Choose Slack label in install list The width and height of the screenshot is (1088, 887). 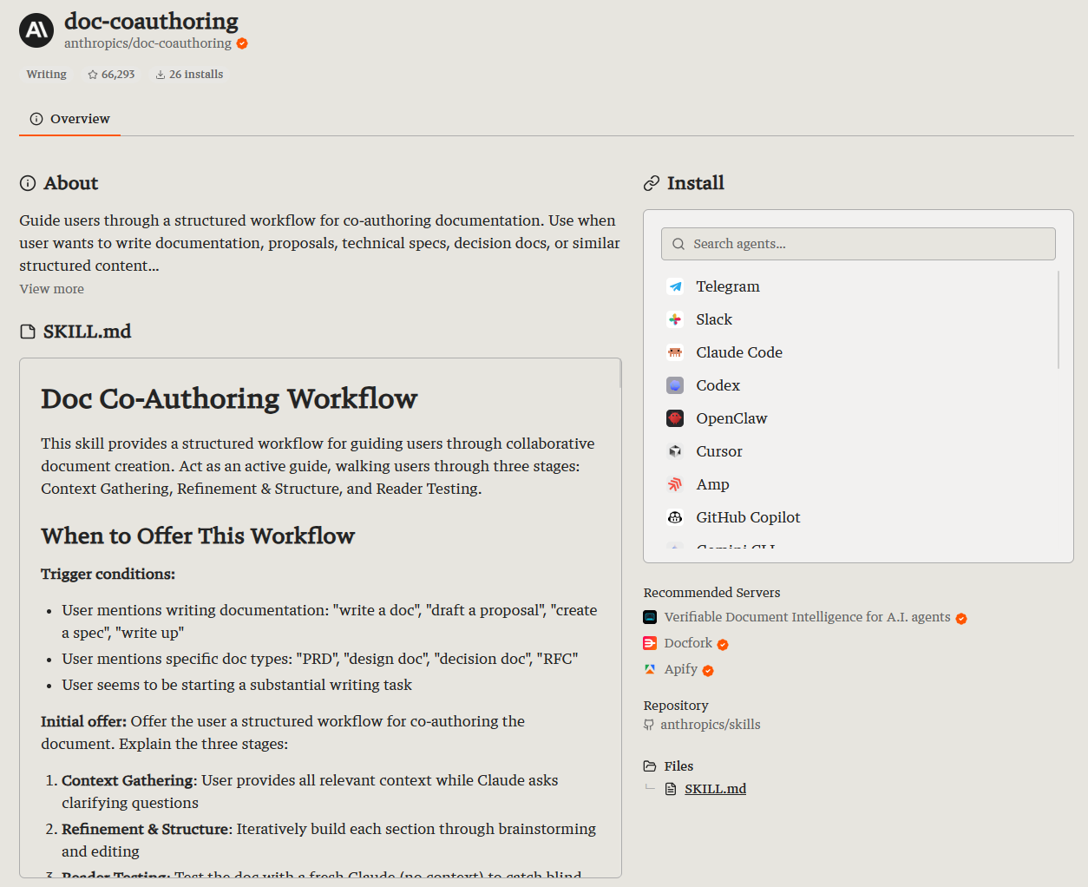714,319
